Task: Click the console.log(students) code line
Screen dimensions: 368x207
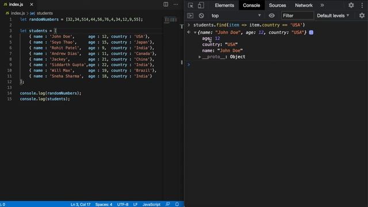Action: coord(45,99)
